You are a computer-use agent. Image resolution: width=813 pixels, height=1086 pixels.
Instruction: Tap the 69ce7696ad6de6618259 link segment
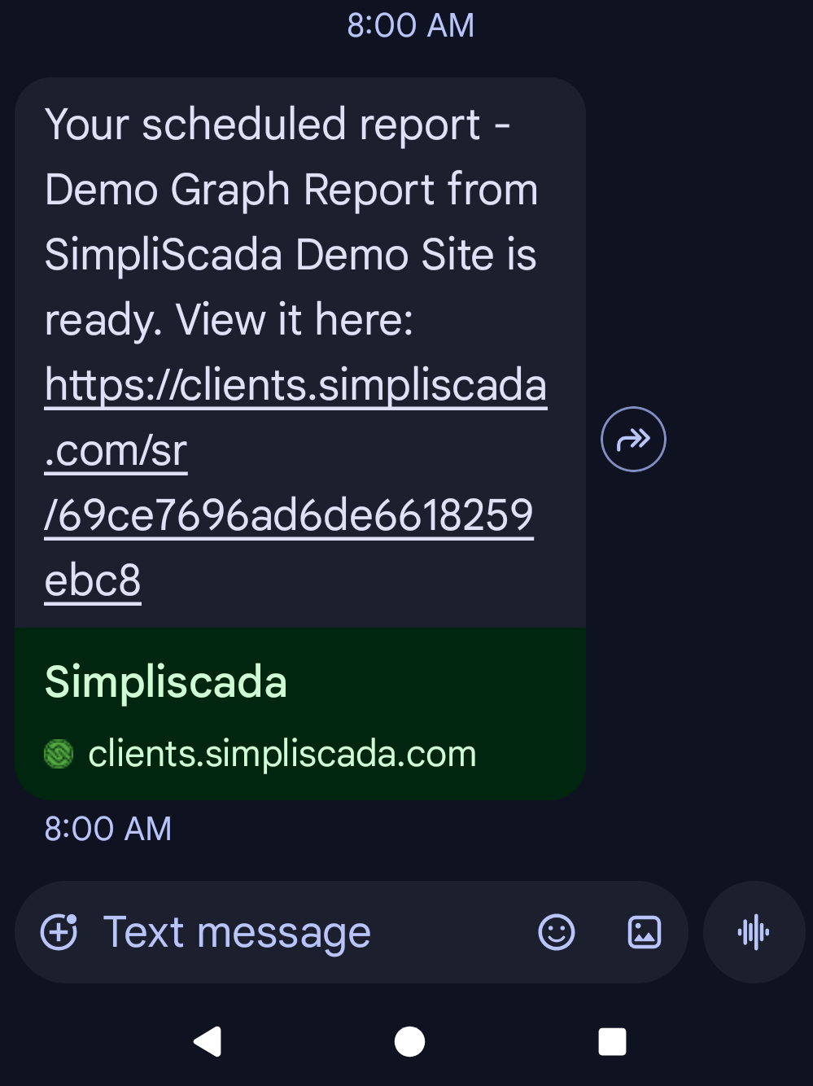pos(290,515)
